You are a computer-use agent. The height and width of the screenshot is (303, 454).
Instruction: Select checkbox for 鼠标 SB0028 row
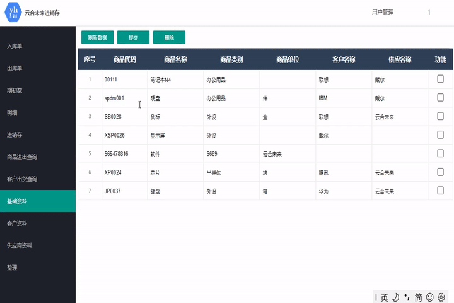pos(440,116)
